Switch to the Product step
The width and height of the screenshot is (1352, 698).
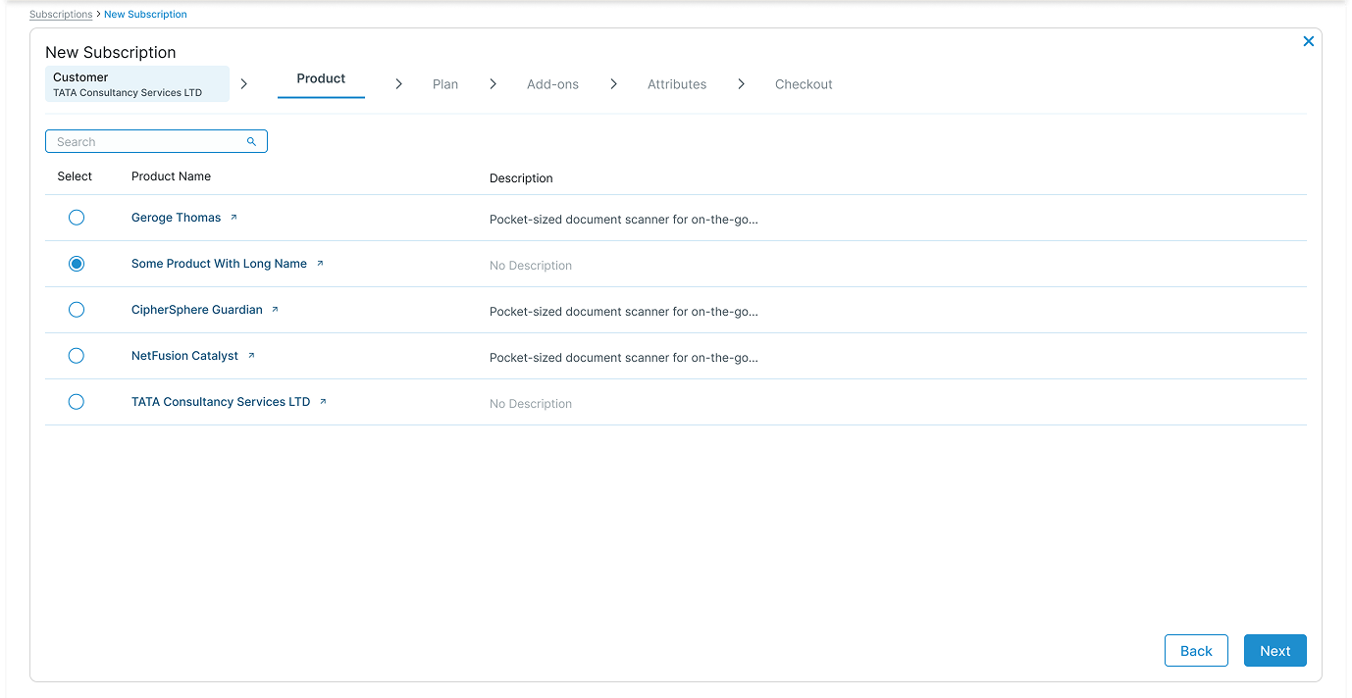[x=321, y=78]
